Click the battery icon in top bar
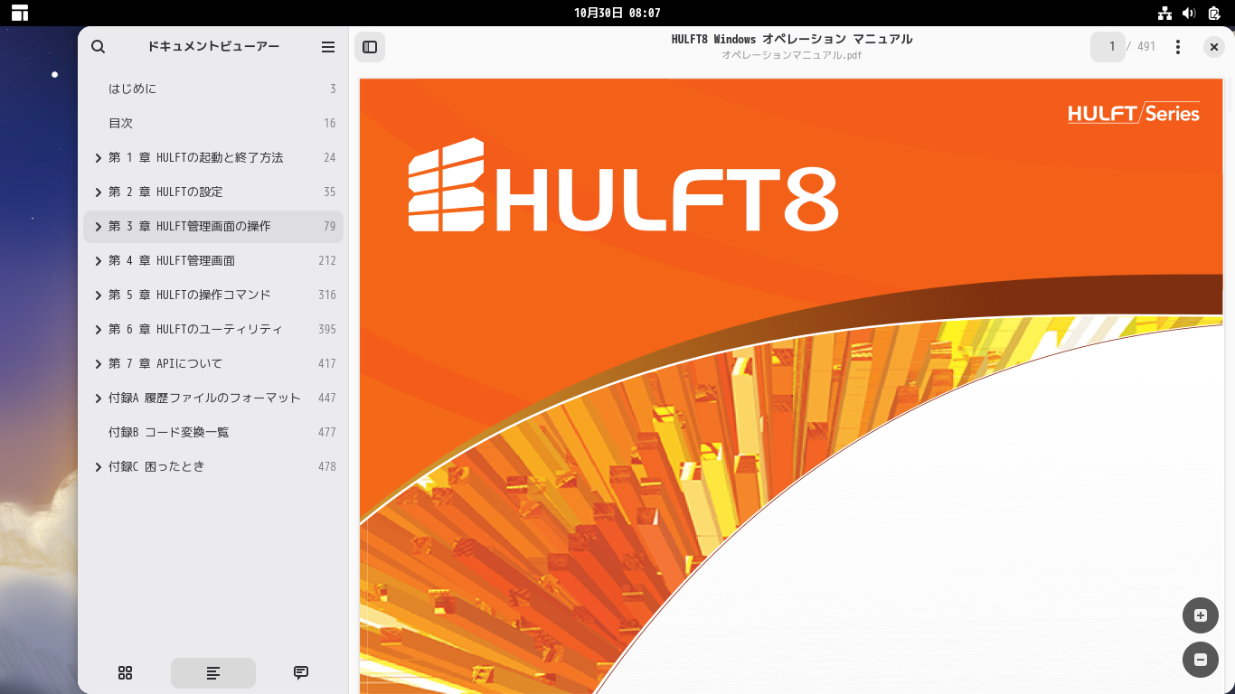The height and width of the screenshot is (694, 1235). (x=1213, y=13)
